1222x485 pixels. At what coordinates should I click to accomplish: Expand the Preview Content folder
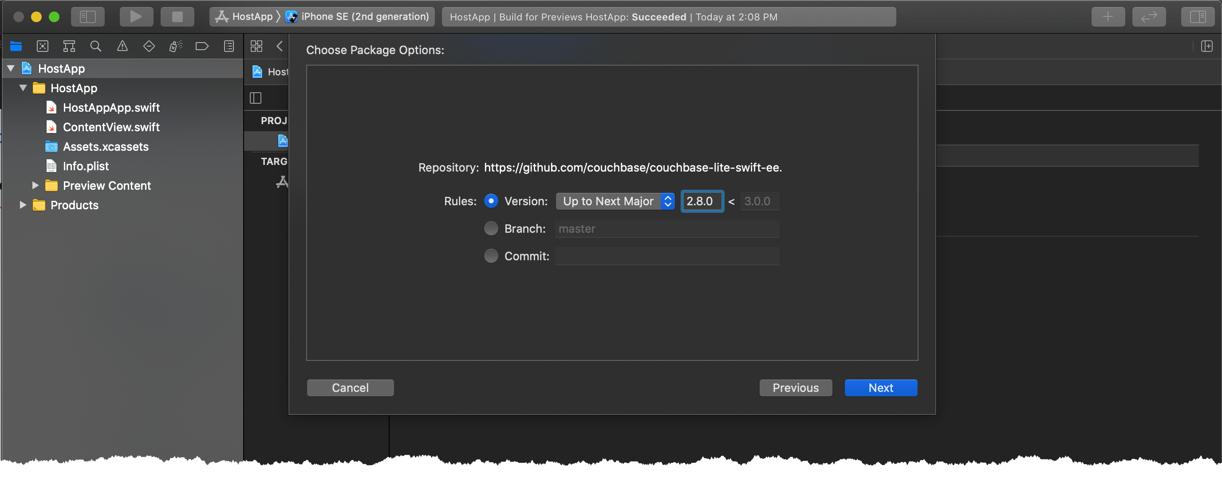[x=35, y=185]
